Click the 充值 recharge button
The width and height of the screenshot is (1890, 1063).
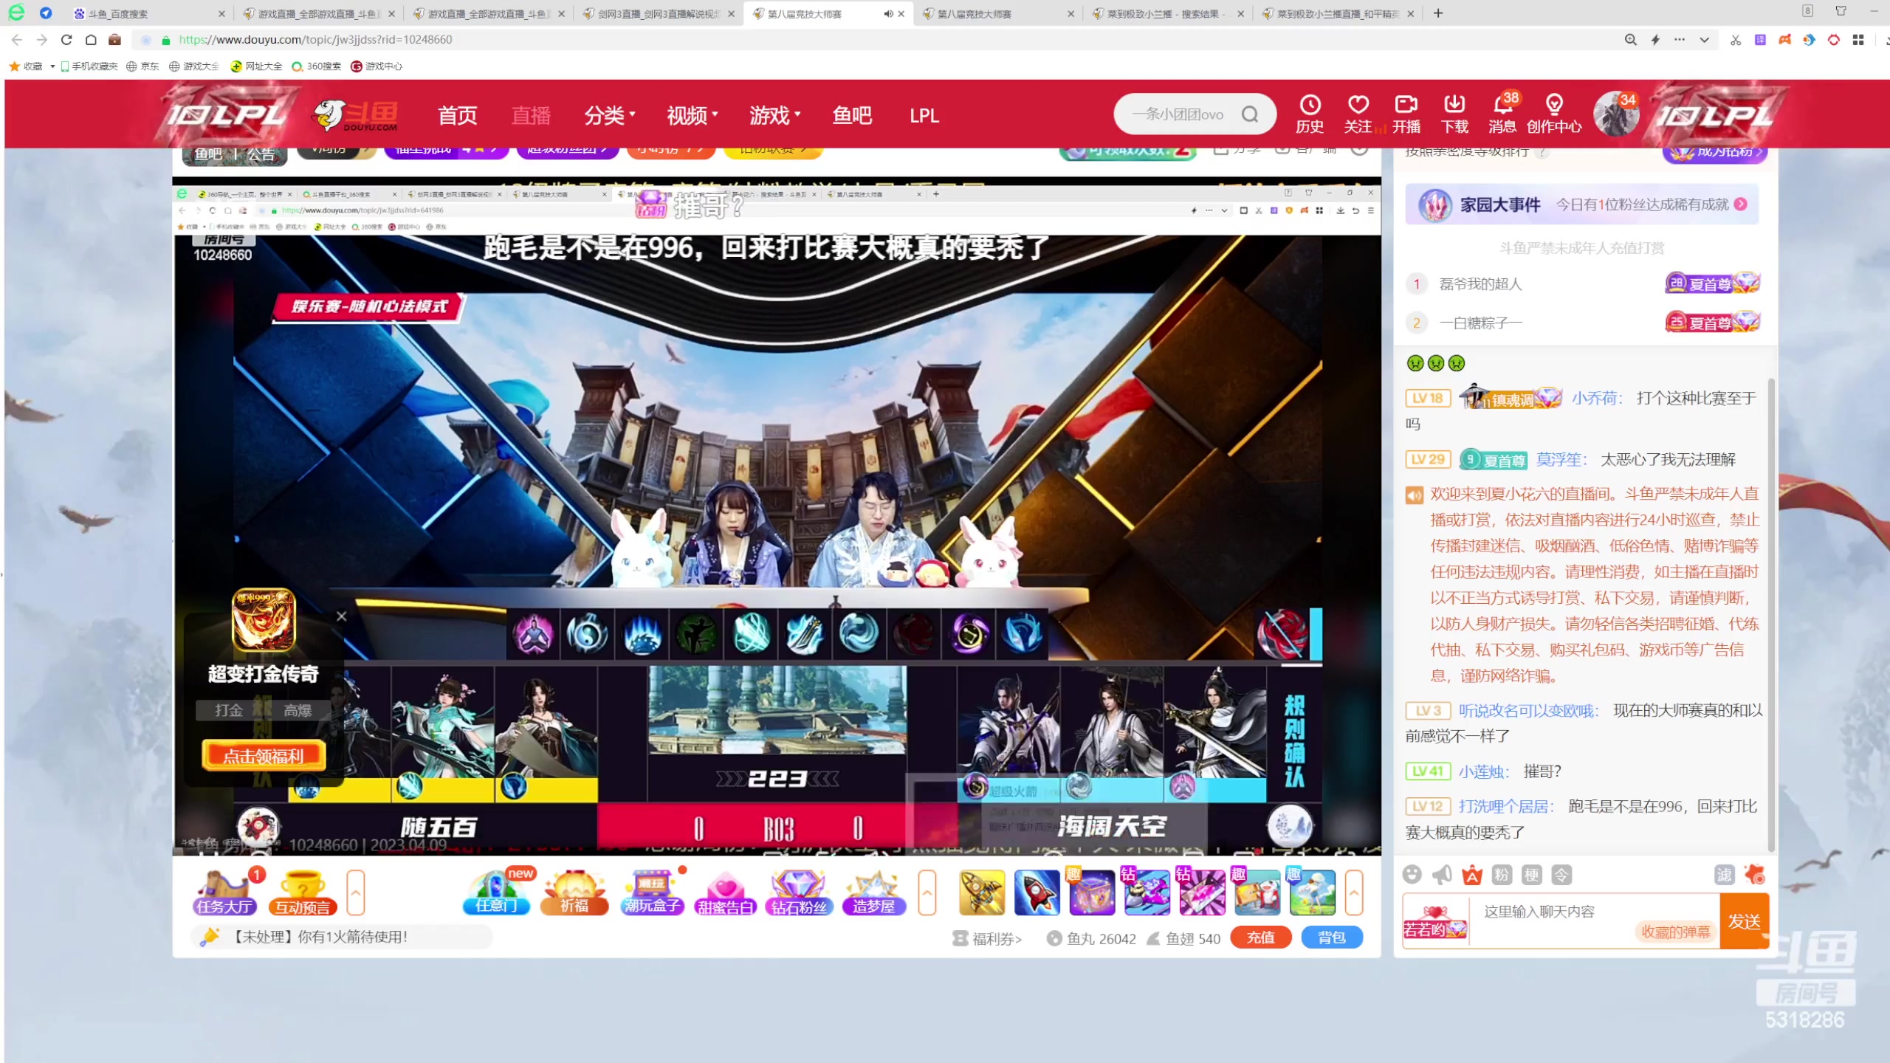tap(1261, 938)
